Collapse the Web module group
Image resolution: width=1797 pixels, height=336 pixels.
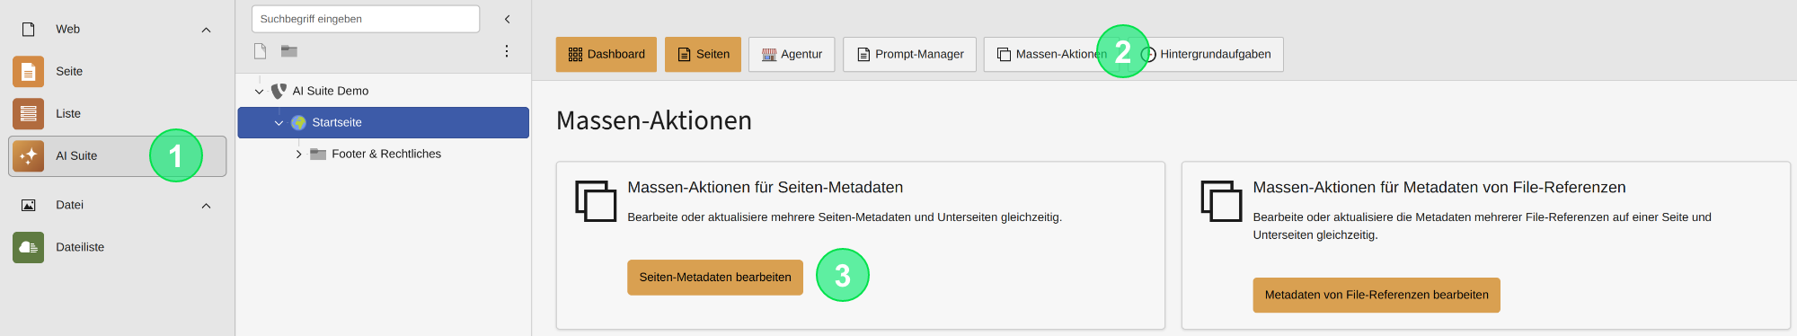(206, 30)
